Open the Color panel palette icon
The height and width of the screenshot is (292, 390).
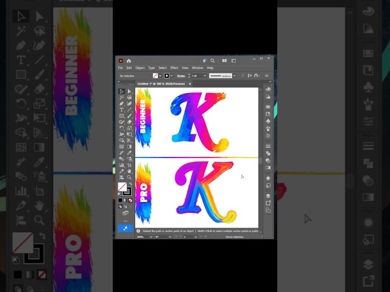click(268, 89)
